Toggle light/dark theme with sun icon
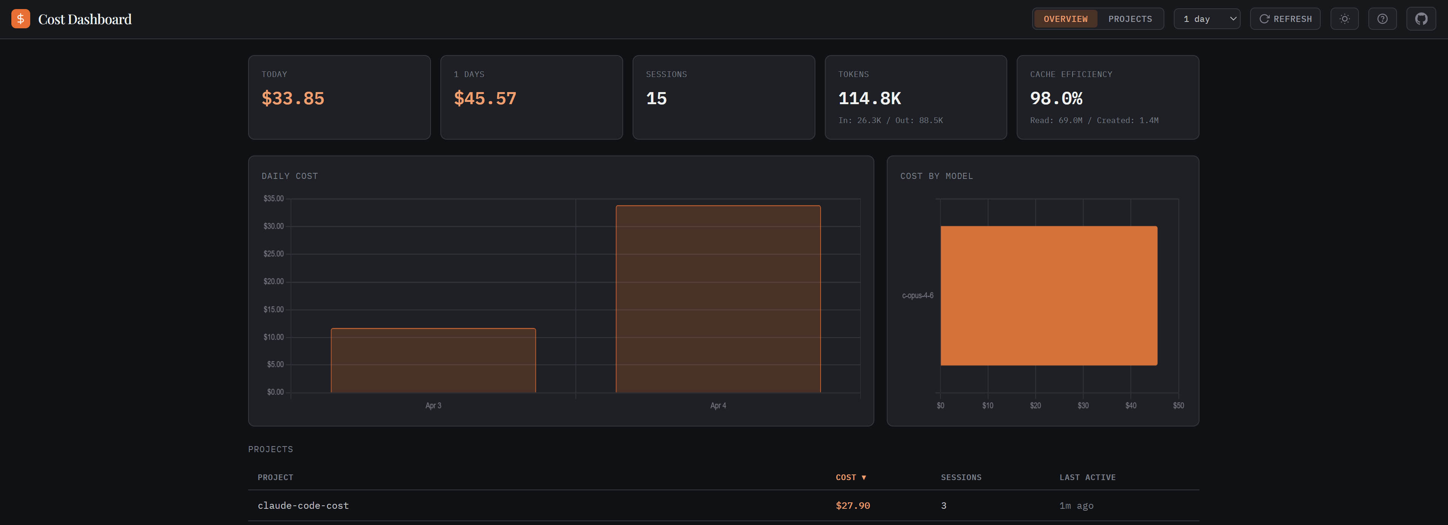 click(1344, 19)
